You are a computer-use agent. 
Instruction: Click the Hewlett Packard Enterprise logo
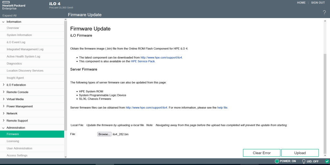(x=14, y=6)
